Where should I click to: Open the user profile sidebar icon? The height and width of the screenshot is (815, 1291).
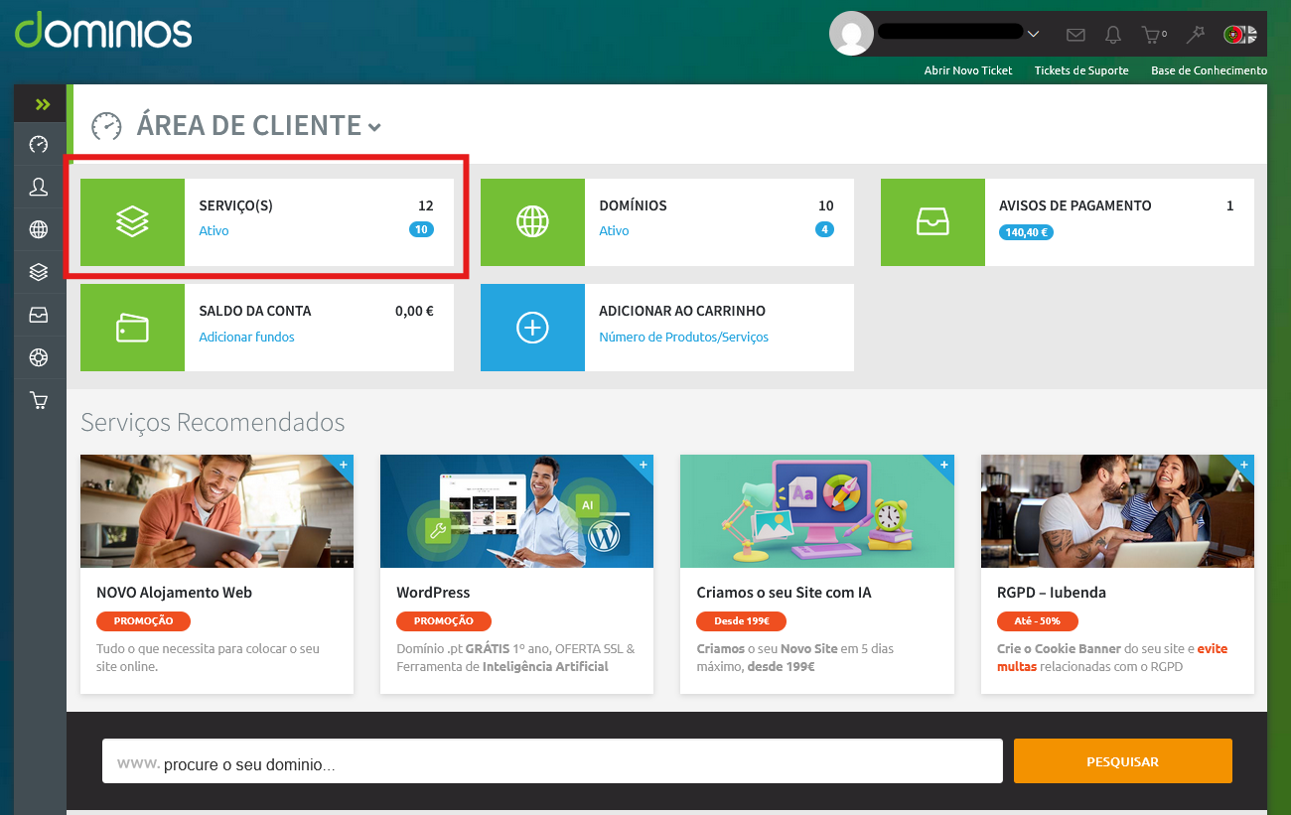click(39, 187)
